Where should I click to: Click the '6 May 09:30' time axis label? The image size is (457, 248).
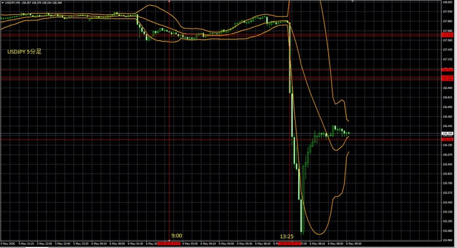353,244
